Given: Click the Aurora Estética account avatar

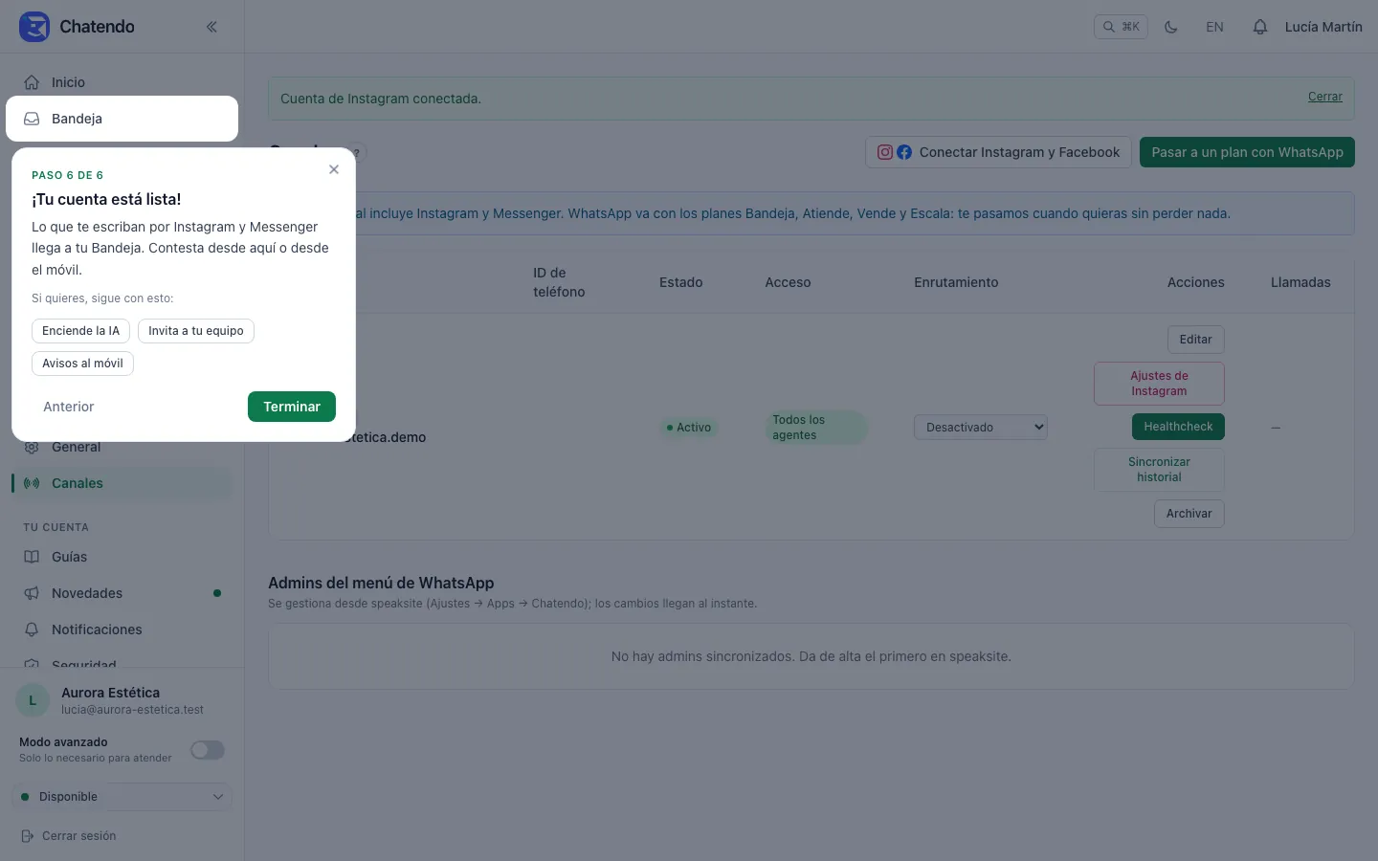Looking at the screenshot, I should click(33, 700).
